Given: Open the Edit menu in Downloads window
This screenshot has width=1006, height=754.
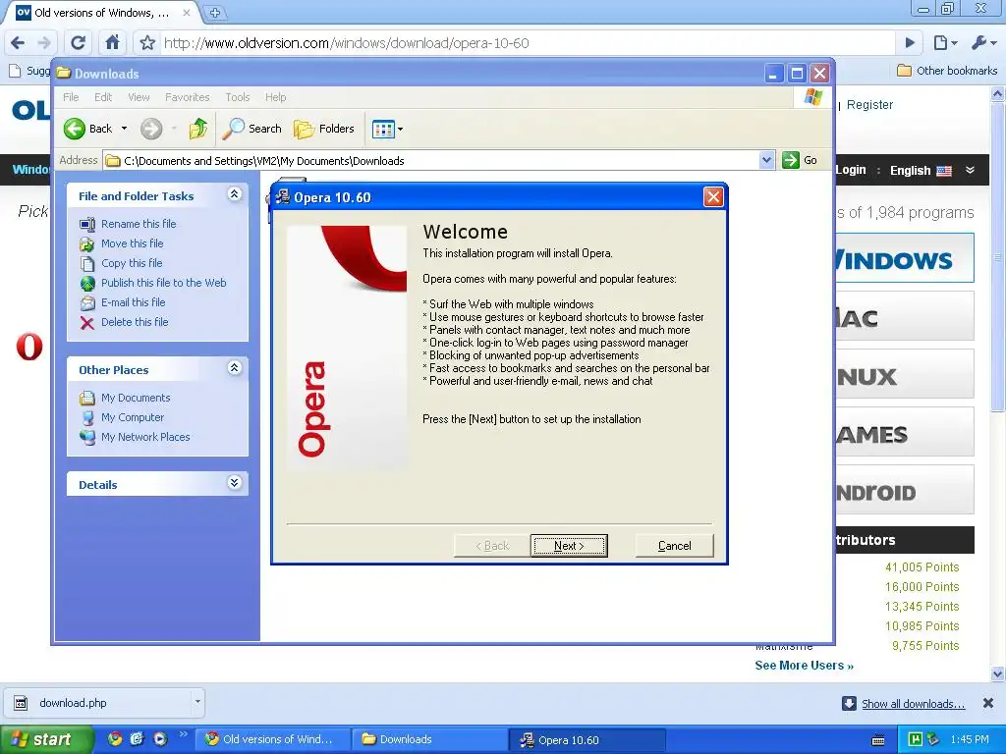Looking at the screenshot, I should tap(103, 97).
